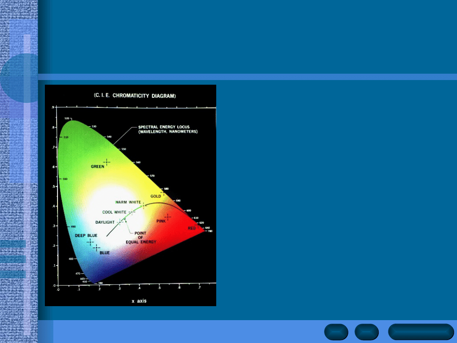Click the GREEN crosshair marker on the diagram
Image resolution: width=457 pixels, height=343 pixels.
coord(107,162)
